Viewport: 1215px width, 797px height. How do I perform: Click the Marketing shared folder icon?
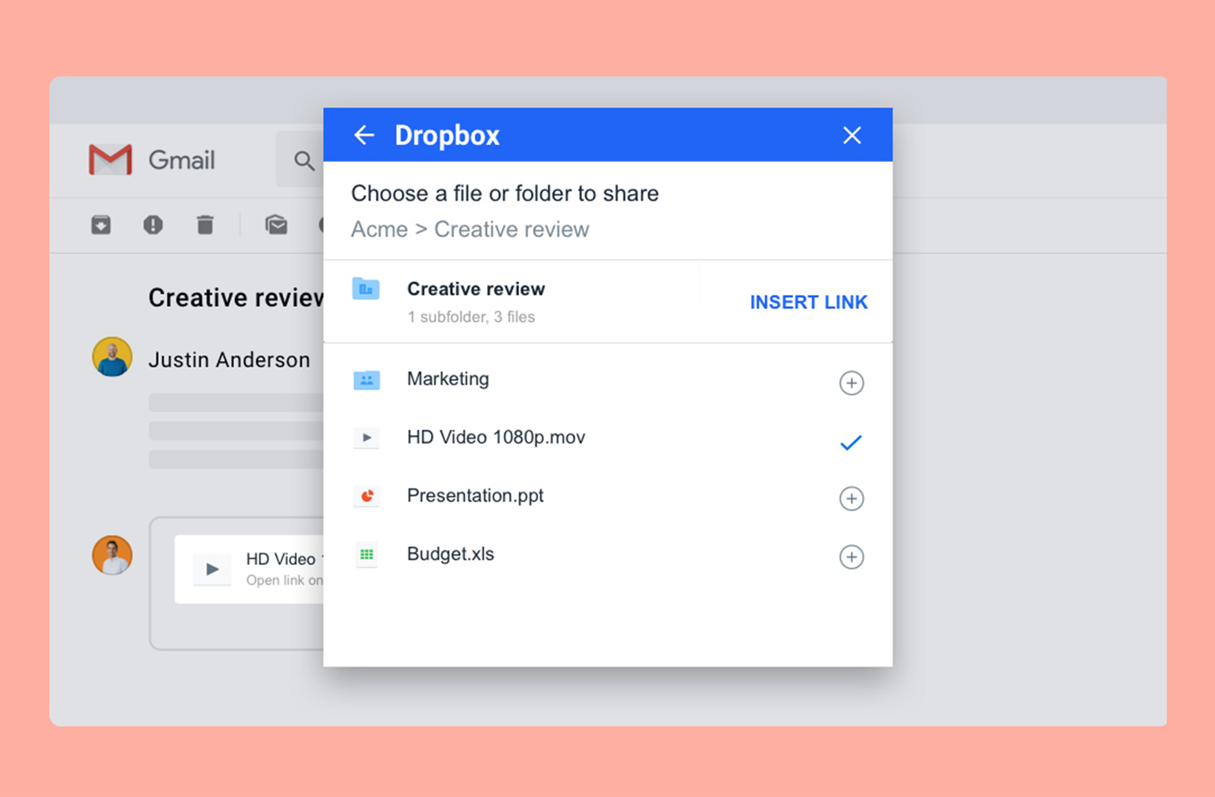tap(367, 377)
